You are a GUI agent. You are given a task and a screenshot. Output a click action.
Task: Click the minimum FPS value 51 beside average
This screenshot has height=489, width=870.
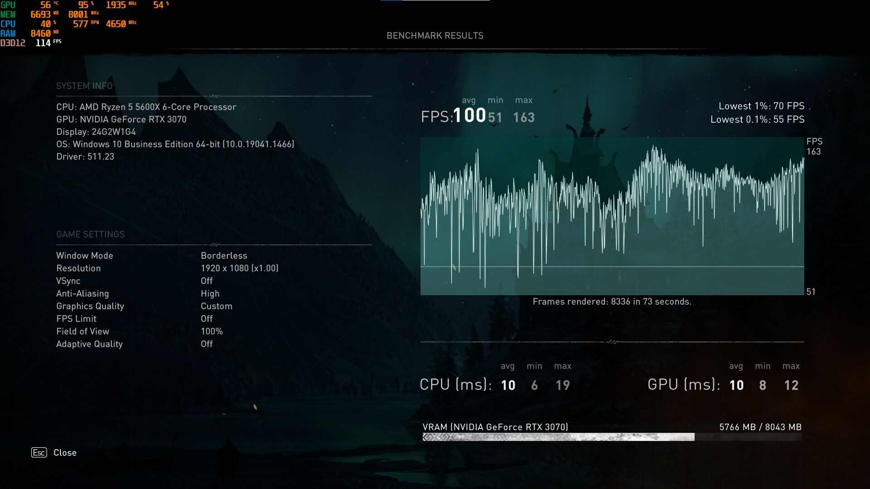495,118
